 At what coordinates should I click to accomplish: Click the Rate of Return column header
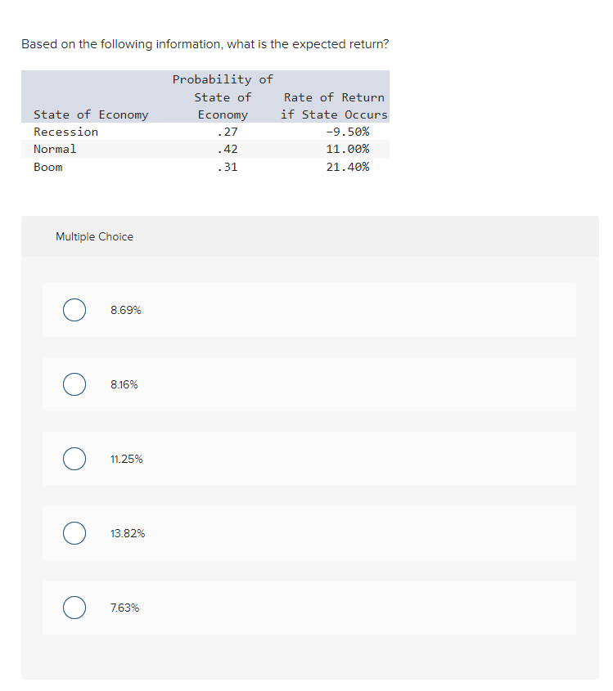tap(334, 106)
